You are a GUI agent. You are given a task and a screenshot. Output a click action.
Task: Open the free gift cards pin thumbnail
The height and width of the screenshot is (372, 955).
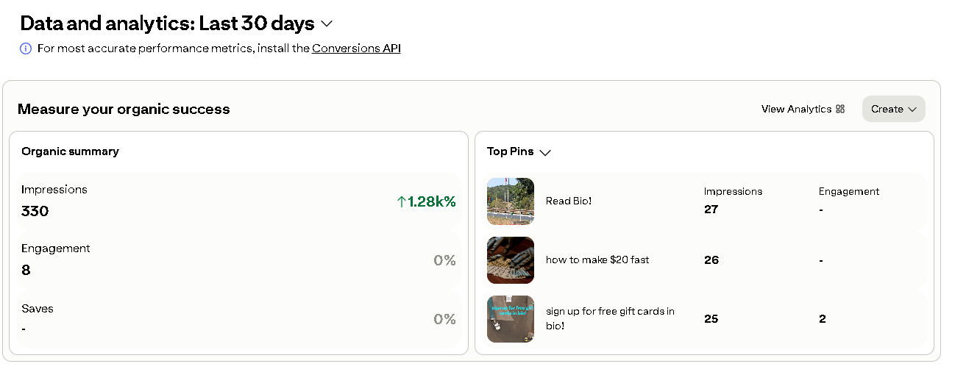point(511,319)
